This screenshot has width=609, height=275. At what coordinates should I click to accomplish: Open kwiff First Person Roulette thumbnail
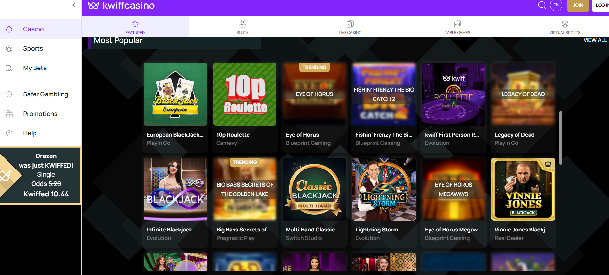click(454, 94)
